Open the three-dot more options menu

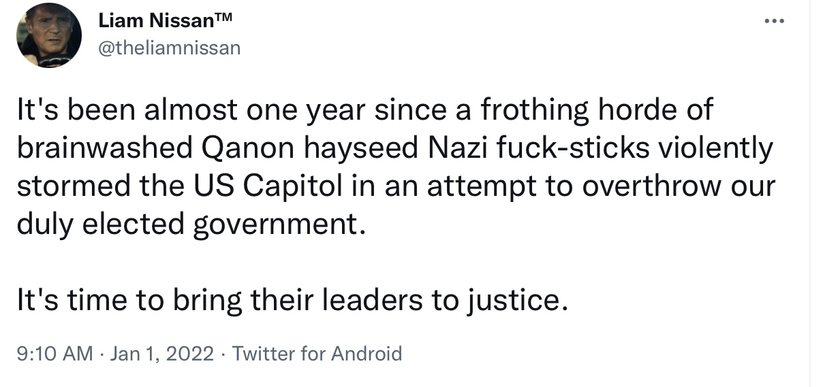774,21
